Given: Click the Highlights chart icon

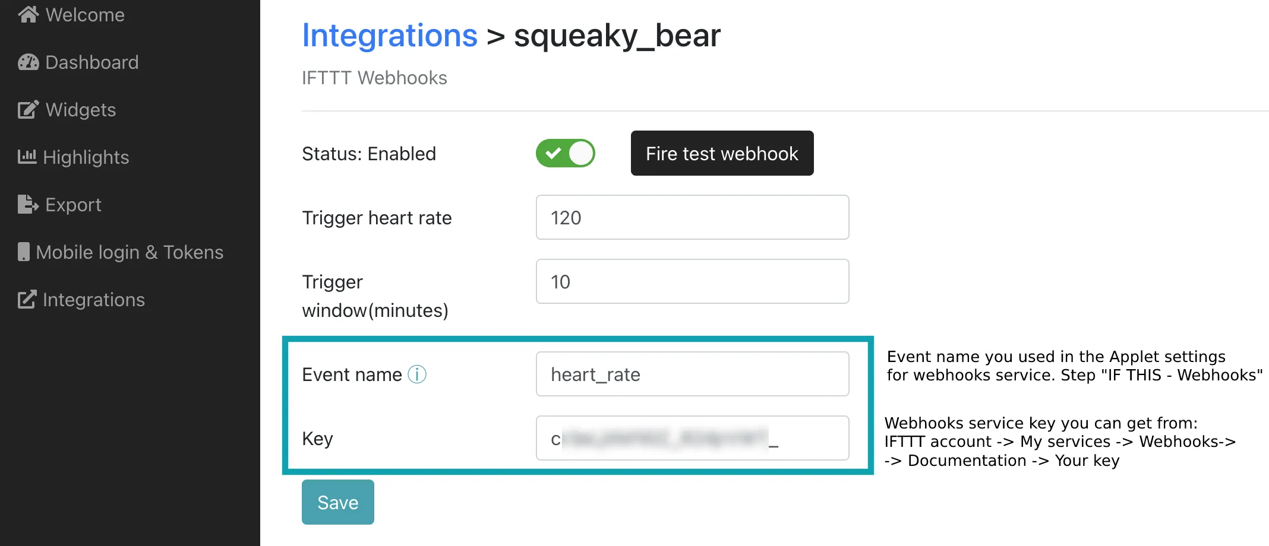Looking at the screenshot, I should [27, 157].
